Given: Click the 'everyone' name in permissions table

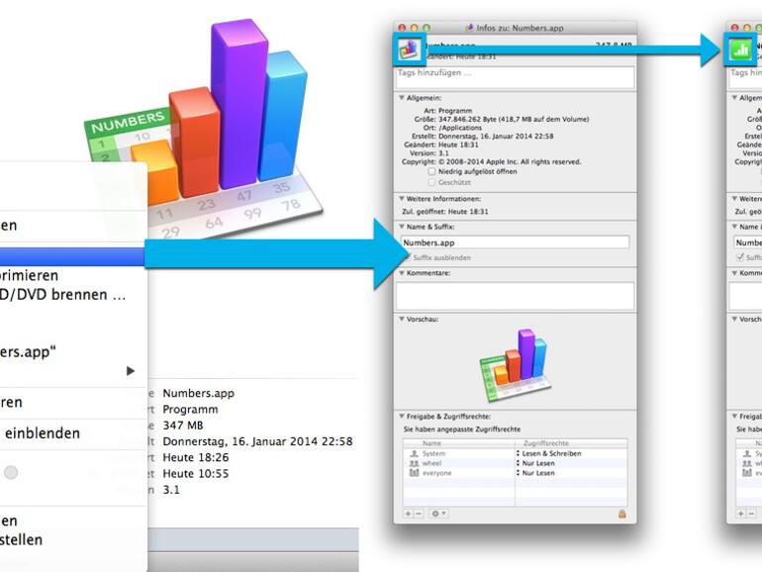Looking at the screenshot, I should click(436, 473).
